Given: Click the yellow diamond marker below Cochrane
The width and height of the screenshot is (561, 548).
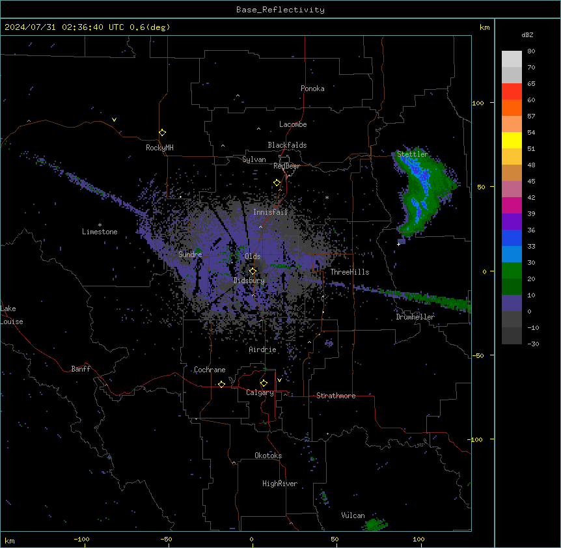Looking at the screenshot, I should click(x=221, y=384).
